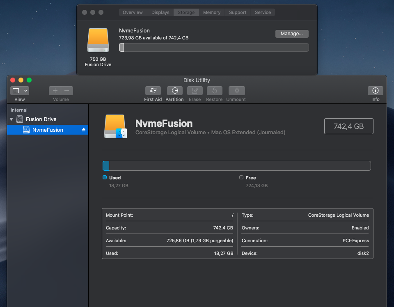Open the Support tab
Screen dimensions: 394x307
238,12
